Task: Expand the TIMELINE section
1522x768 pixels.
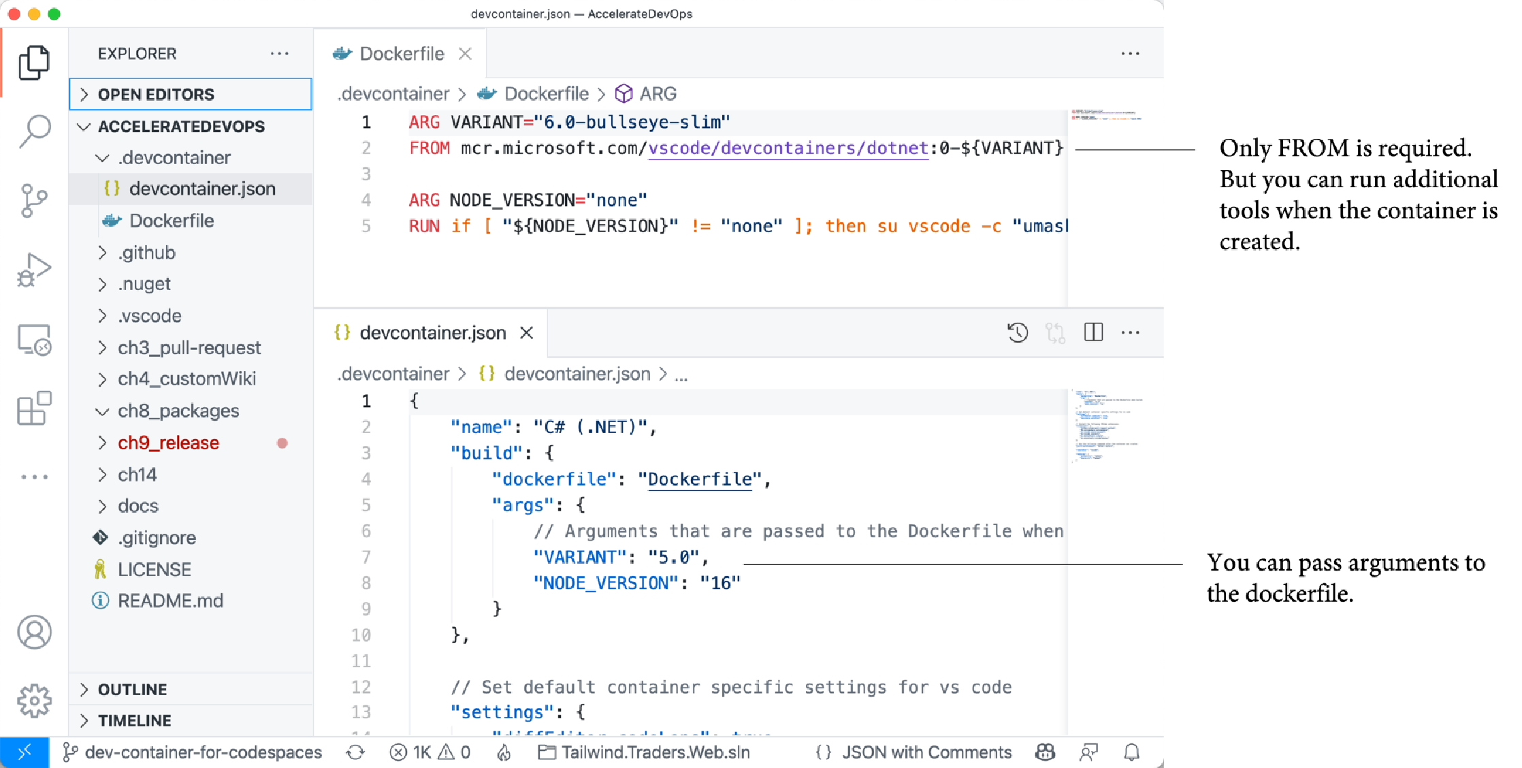Action: coord(191,720)
